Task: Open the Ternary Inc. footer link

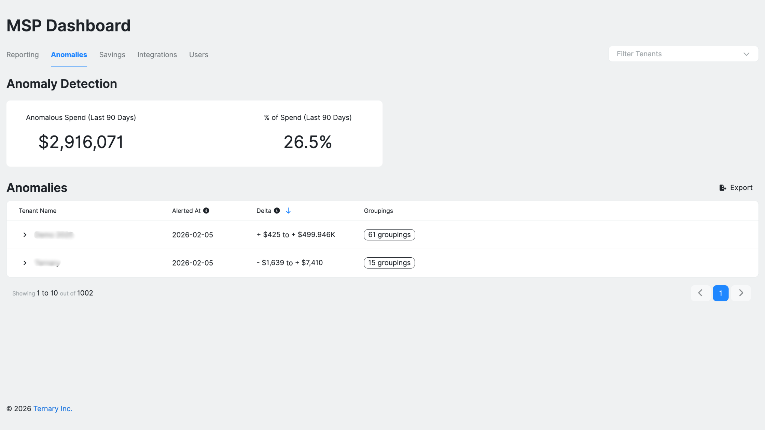Action: [x=53, y=408]
